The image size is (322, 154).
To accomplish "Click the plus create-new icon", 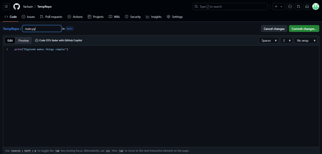I will (x=276, y=7).
